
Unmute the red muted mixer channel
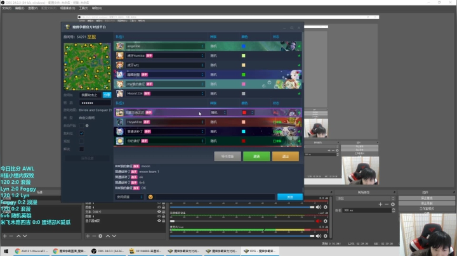318,221
